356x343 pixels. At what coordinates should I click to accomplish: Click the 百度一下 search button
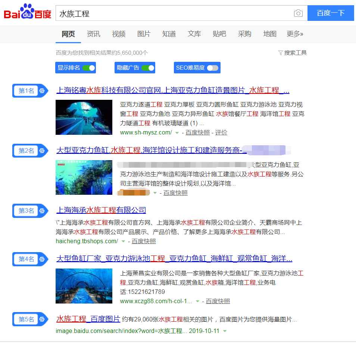coord(331,13)
